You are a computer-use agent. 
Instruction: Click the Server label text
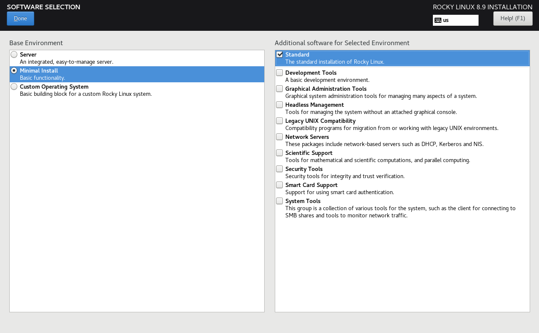[x=28, y=54]
